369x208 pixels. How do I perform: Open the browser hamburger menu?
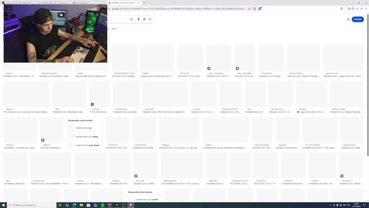coord(366,9)
